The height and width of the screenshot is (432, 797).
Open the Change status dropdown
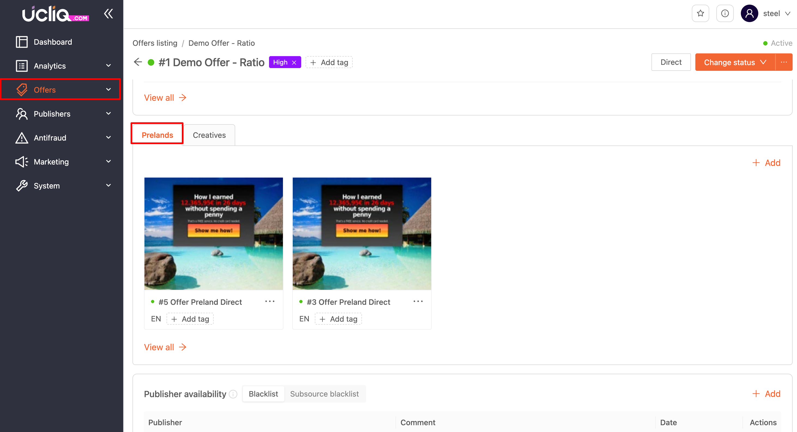tap(735, 62)
